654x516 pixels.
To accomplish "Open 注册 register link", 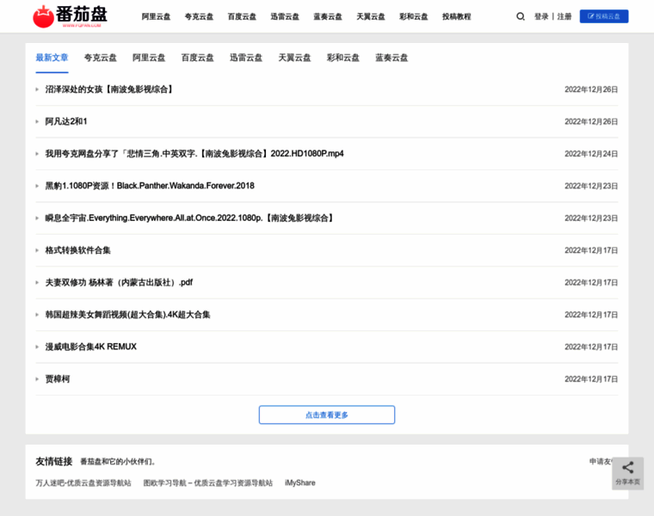I will [564, 16].
